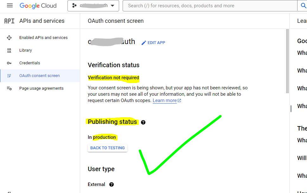Open the hamburger navigation menu
Image resolution: width=307 pixels, height=193 pixels.
pos(10,5)
